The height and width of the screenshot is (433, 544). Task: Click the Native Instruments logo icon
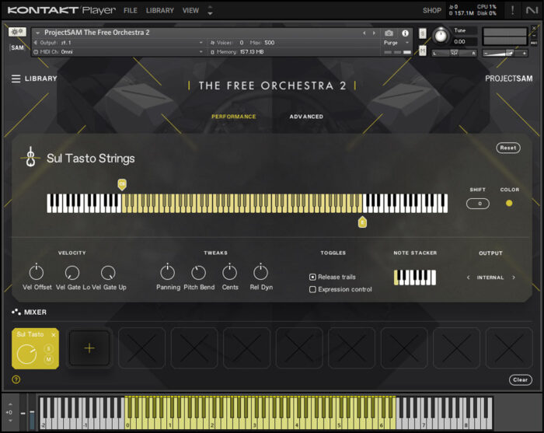click(x=532, y=10)
